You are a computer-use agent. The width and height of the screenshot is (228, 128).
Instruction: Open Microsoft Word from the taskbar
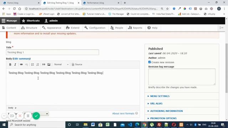[93, 125]
